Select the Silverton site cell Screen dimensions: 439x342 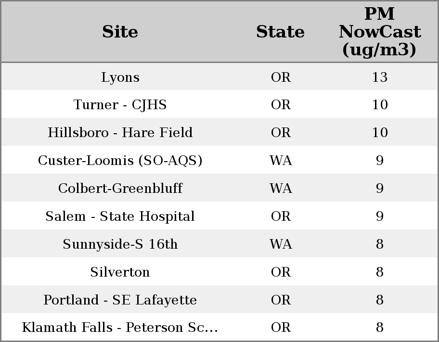click(120, 272)
